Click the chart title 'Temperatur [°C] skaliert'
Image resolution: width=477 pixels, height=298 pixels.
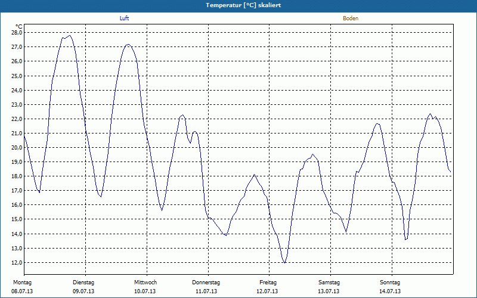point(243,5)
